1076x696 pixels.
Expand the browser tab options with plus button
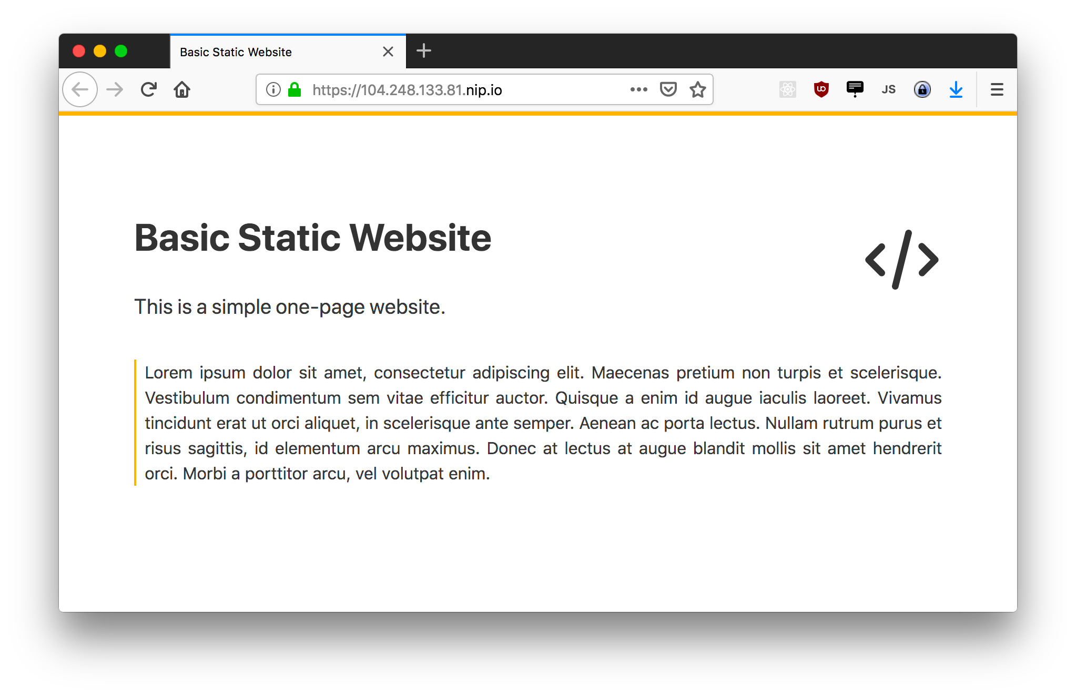(423, 50)
